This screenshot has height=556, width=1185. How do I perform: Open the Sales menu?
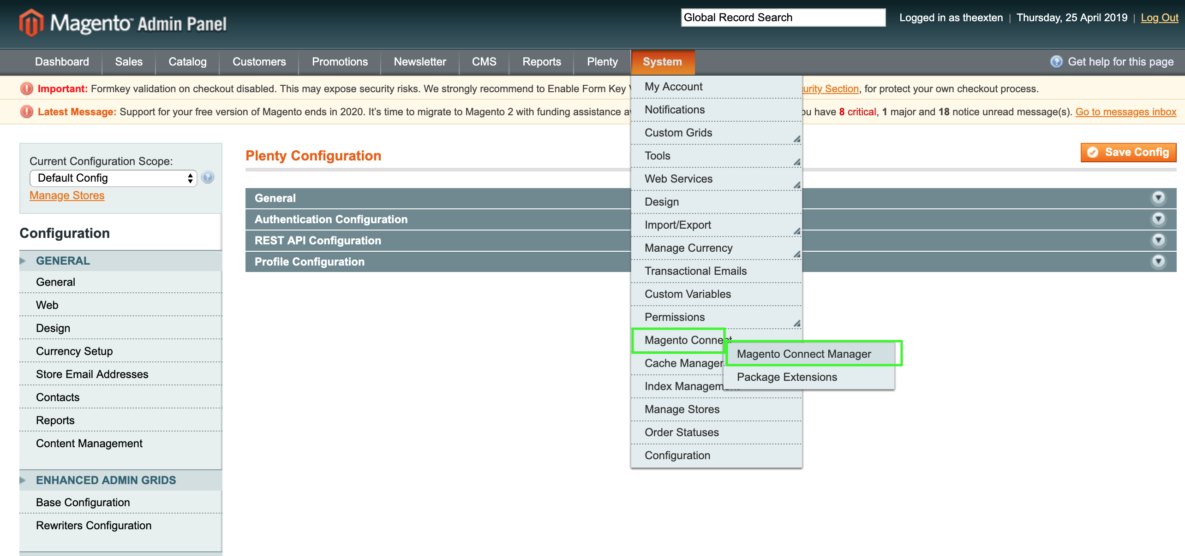pyautogui.click(x=129, y=62)
